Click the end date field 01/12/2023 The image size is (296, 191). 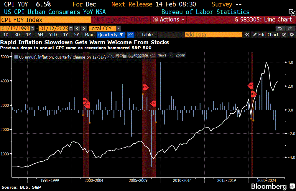tap(54, 29)
